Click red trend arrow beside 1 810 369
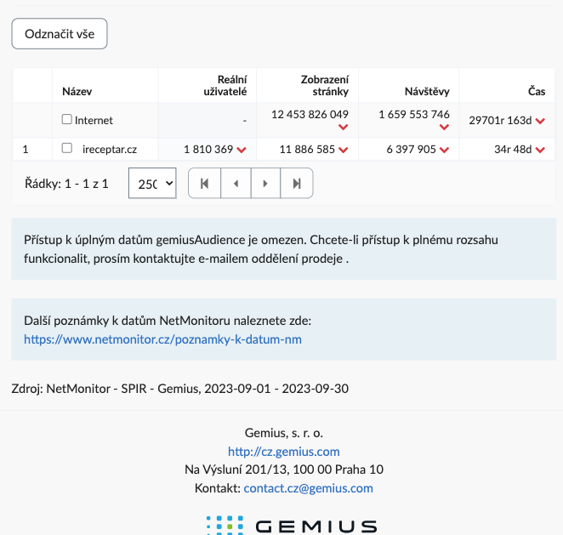The width and height of the screenshot is (563, 535). (x=242, y=150)
